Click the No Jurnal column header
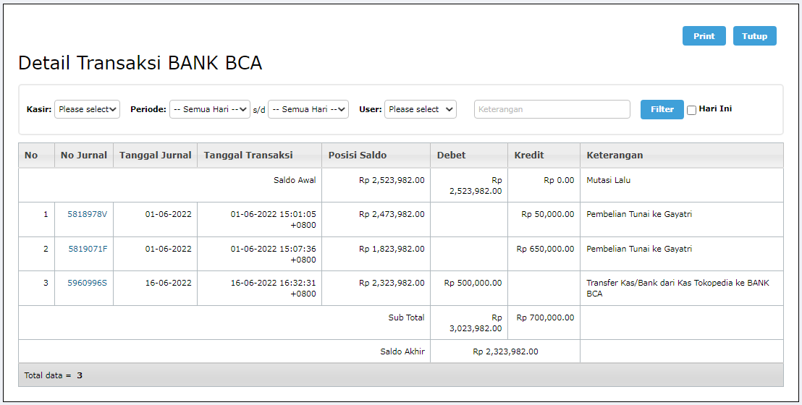 (84, 155)
